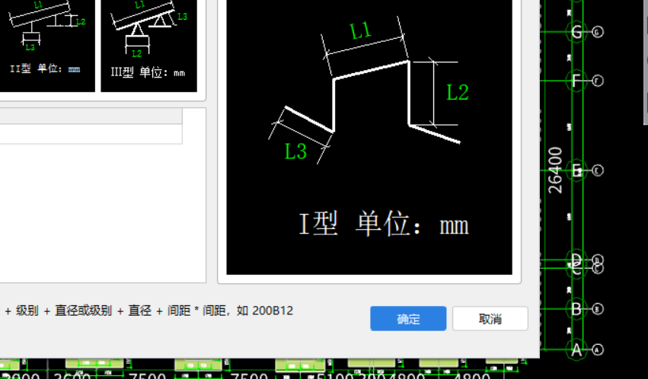This screenshot has width=648, height=379.
Task: Select the format hint text with 200B12
Action: point(147,311)
